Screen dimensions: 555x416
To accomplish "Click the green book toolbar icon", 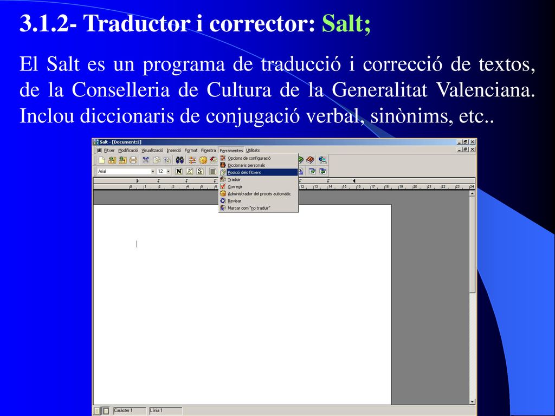I will (x=301, y=160).
